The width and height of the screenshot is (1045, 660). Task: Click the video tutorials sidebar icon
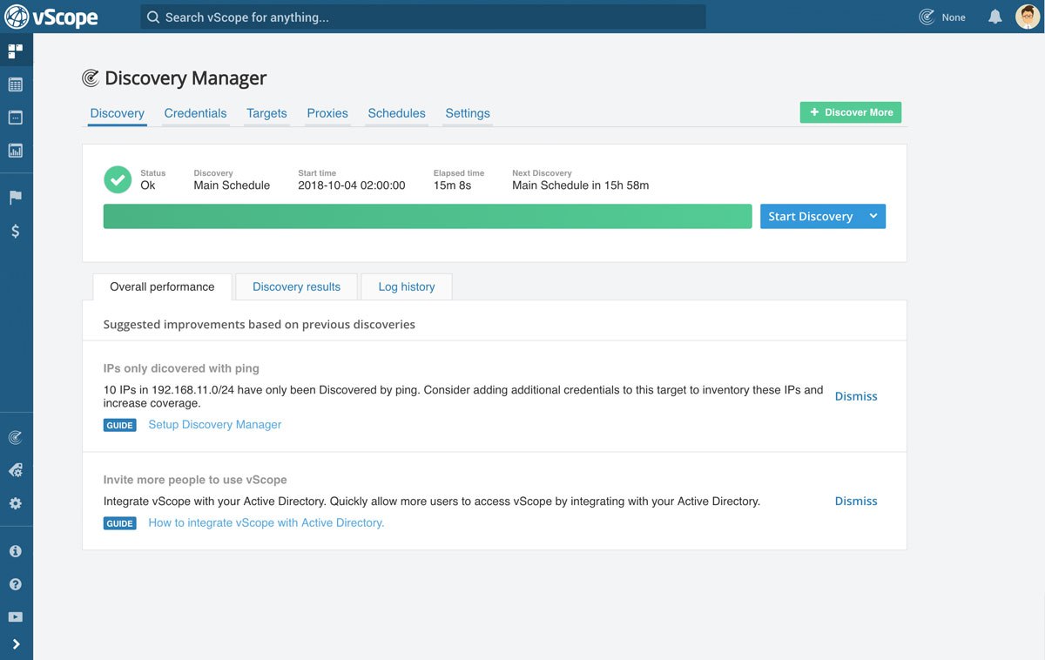pyautogui.click(x=16, y=617)
